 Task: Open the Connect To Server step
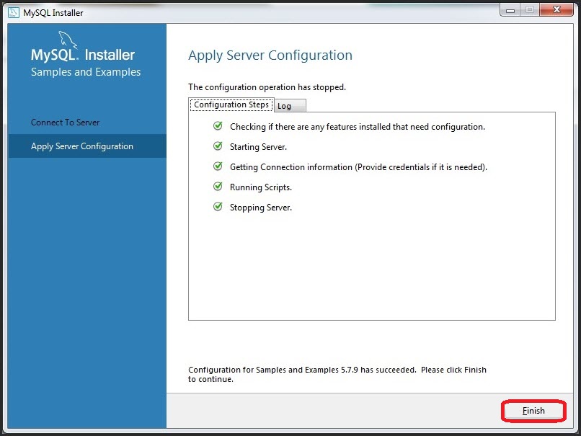[65, 123]
